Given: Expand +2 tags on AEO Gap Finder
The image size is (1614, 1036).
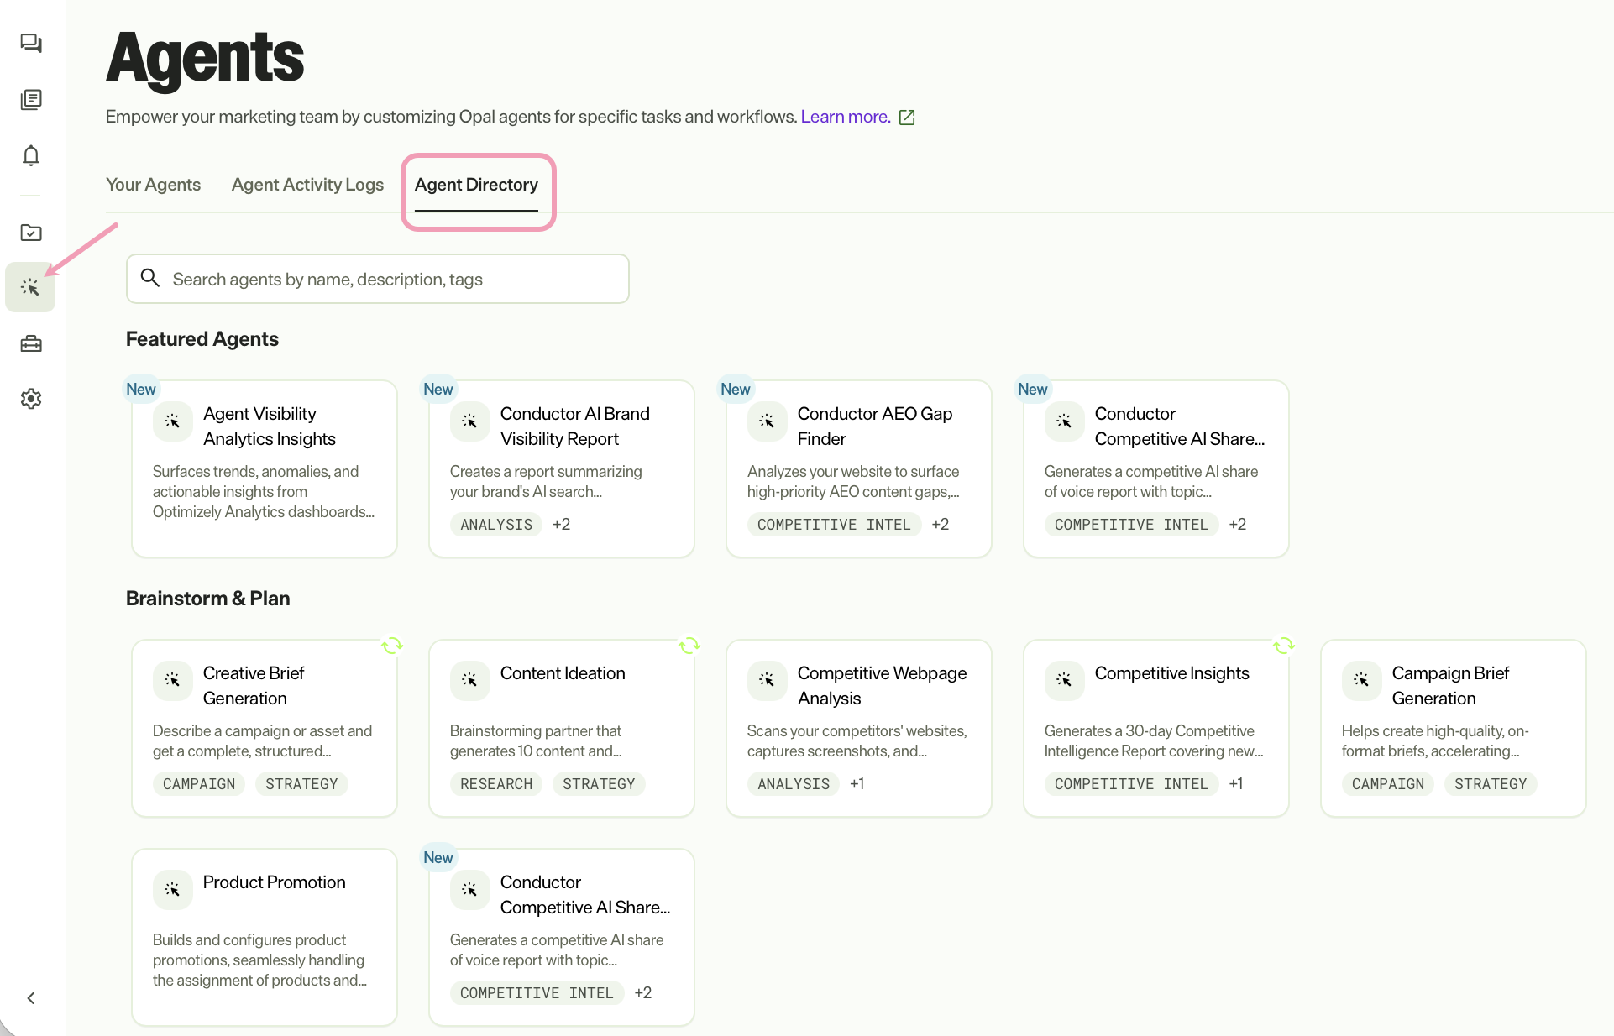Looking at the screenshot, I should (940, 525).
